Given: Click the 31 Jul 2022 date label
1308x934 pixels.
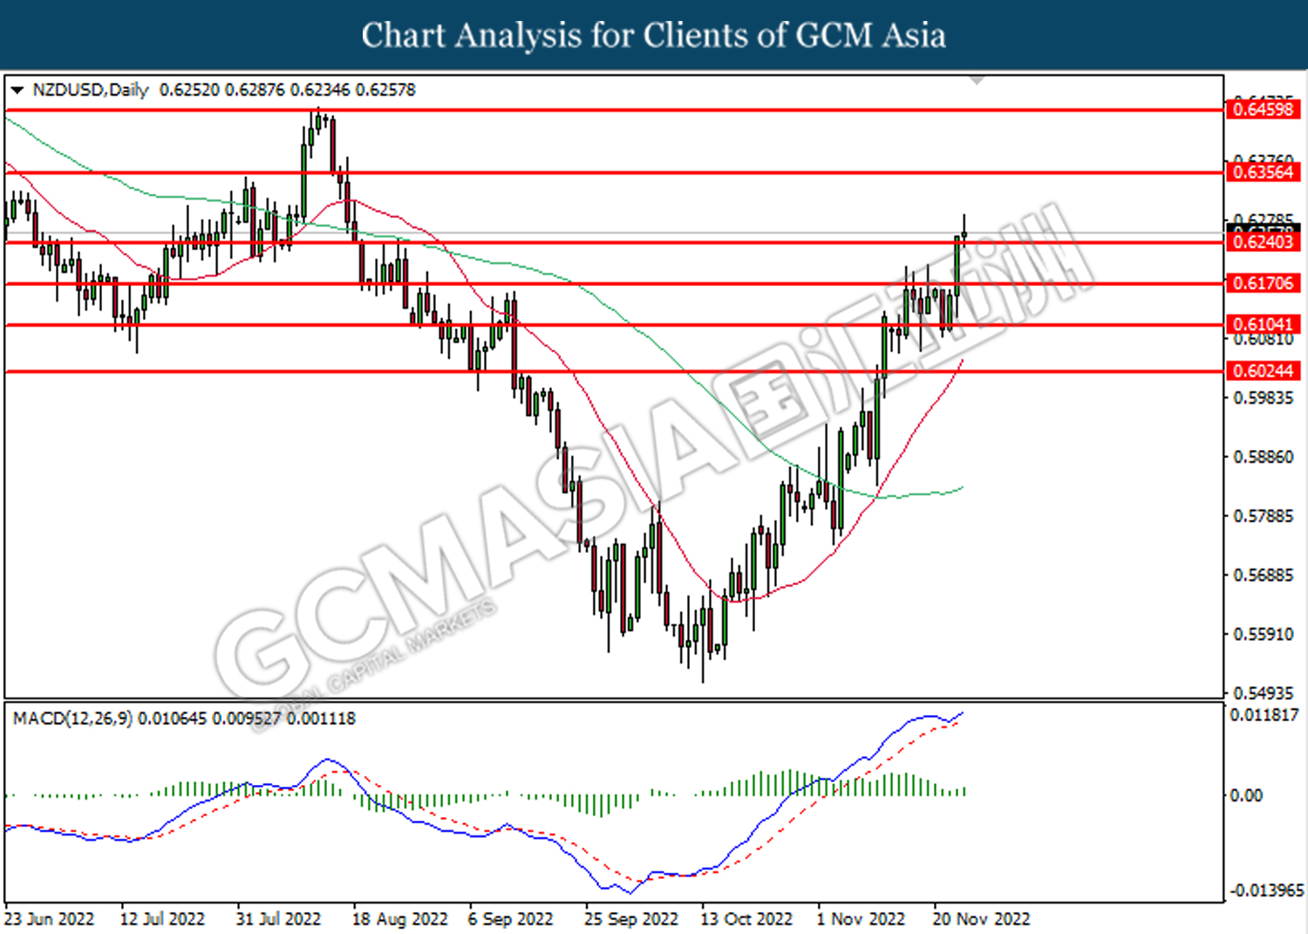Looking at the screenshot, I should (x=278, y=919).
